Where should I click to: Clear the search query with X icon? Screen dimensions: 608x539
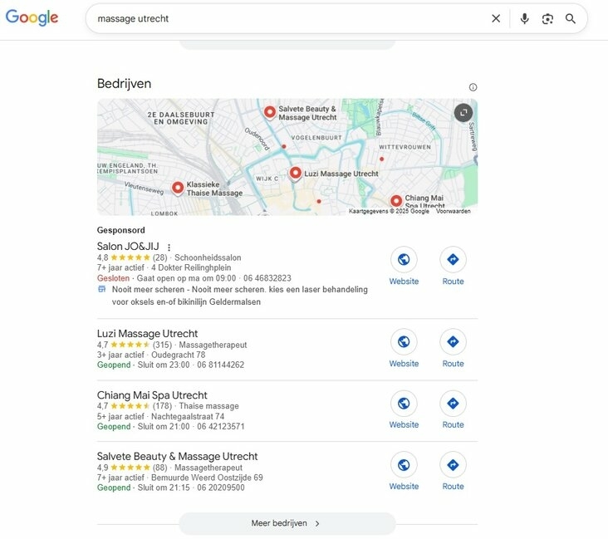[496, 18]
